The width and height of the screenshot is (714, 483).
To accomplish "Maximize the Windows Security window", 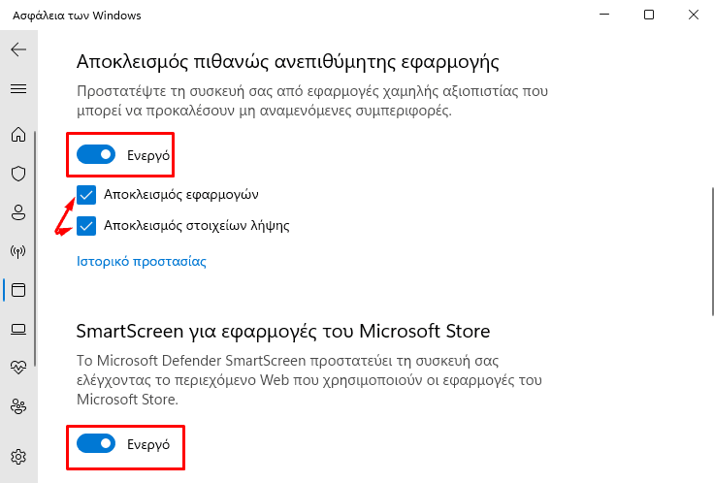I will coord(649,15).
